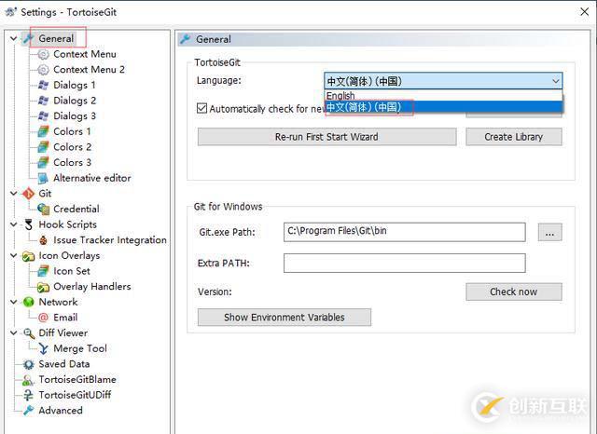Click the Credential key icon

pyautogui.click(x=44, y=209)
